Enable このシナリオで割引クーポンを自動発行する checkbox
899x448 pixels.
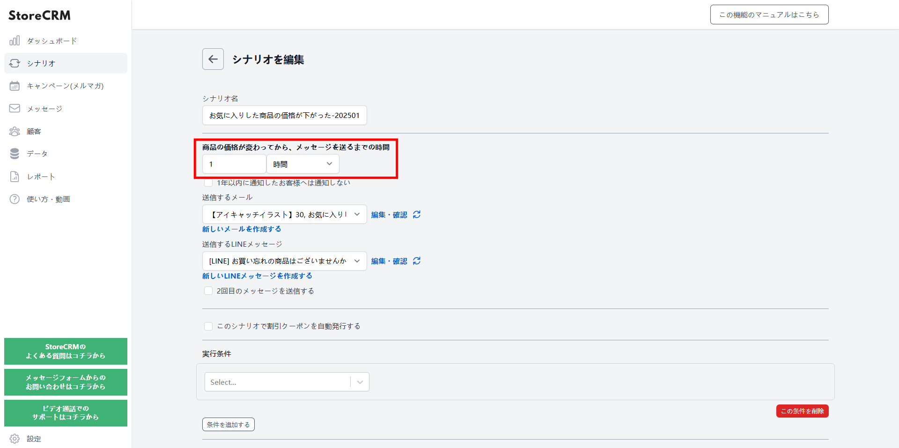[208, 326]
